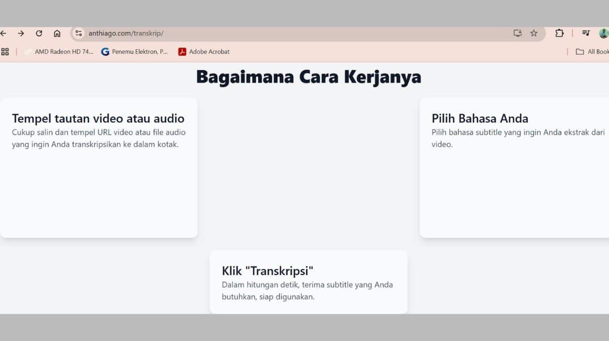Open the browser home page icon
The height and width of the screenshot is (341, 609).
[57, 34]
